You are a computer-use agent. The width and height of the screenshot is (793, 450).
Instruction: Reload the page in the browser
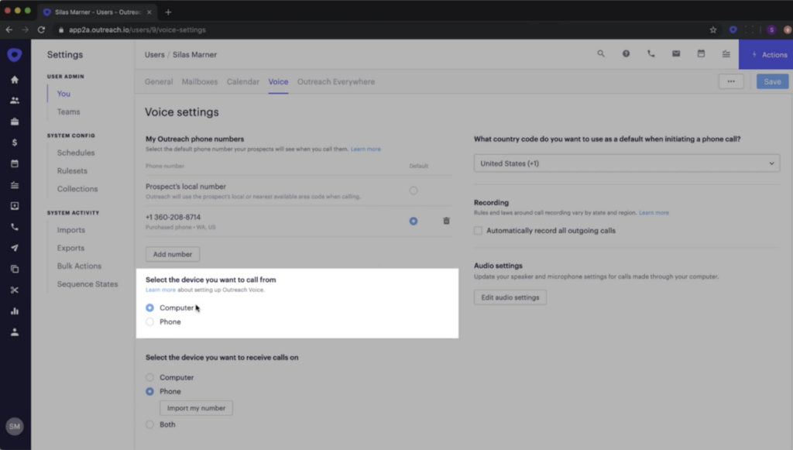pyautogui.click(x=42, y=30)
